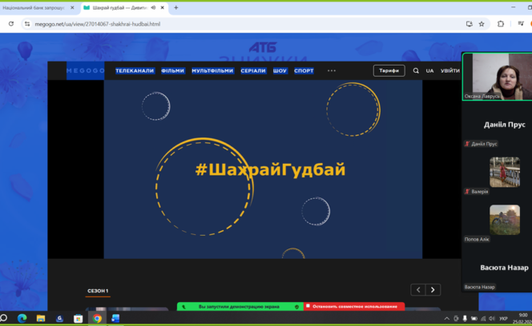Screen dimensions: 532x326
Task: Open Chrome extensions puzzle icon
Action: [501, 24]
